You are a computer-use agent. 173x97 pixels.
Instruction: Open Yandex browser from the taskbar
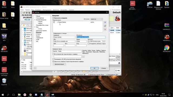coord(25,95)
